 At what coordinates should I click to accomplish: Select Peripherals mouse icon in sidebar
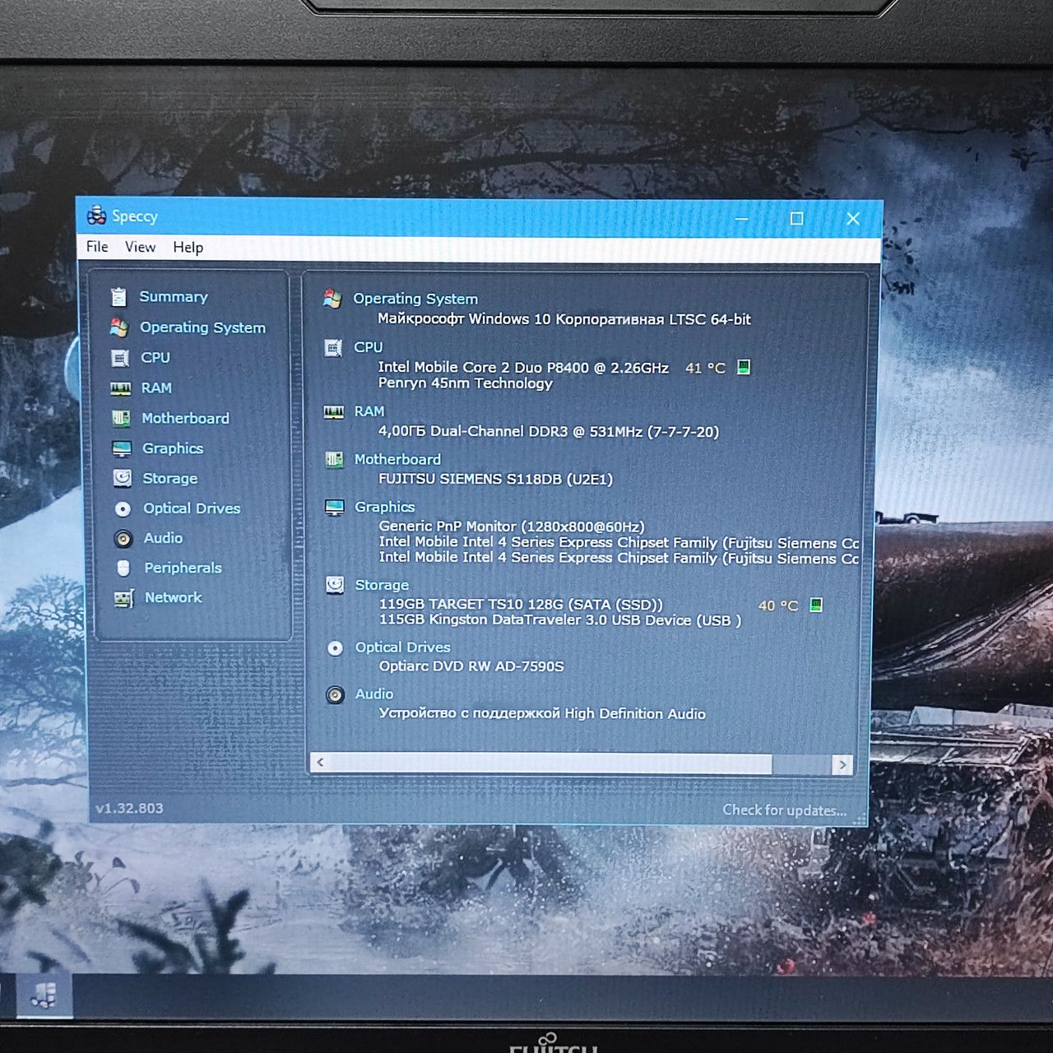pyautogui.click(x=123, y=568)
